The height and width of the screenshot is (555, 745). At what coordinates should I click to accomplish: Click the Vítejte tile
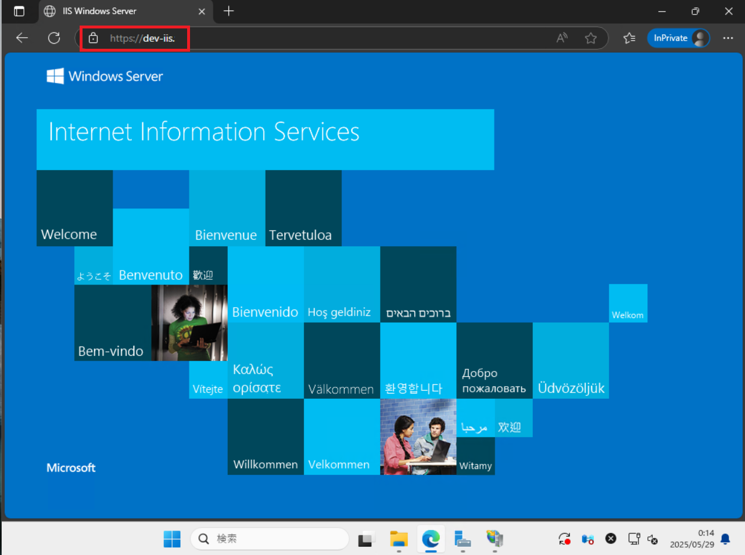pyautogui.click(x=208, y=380)
